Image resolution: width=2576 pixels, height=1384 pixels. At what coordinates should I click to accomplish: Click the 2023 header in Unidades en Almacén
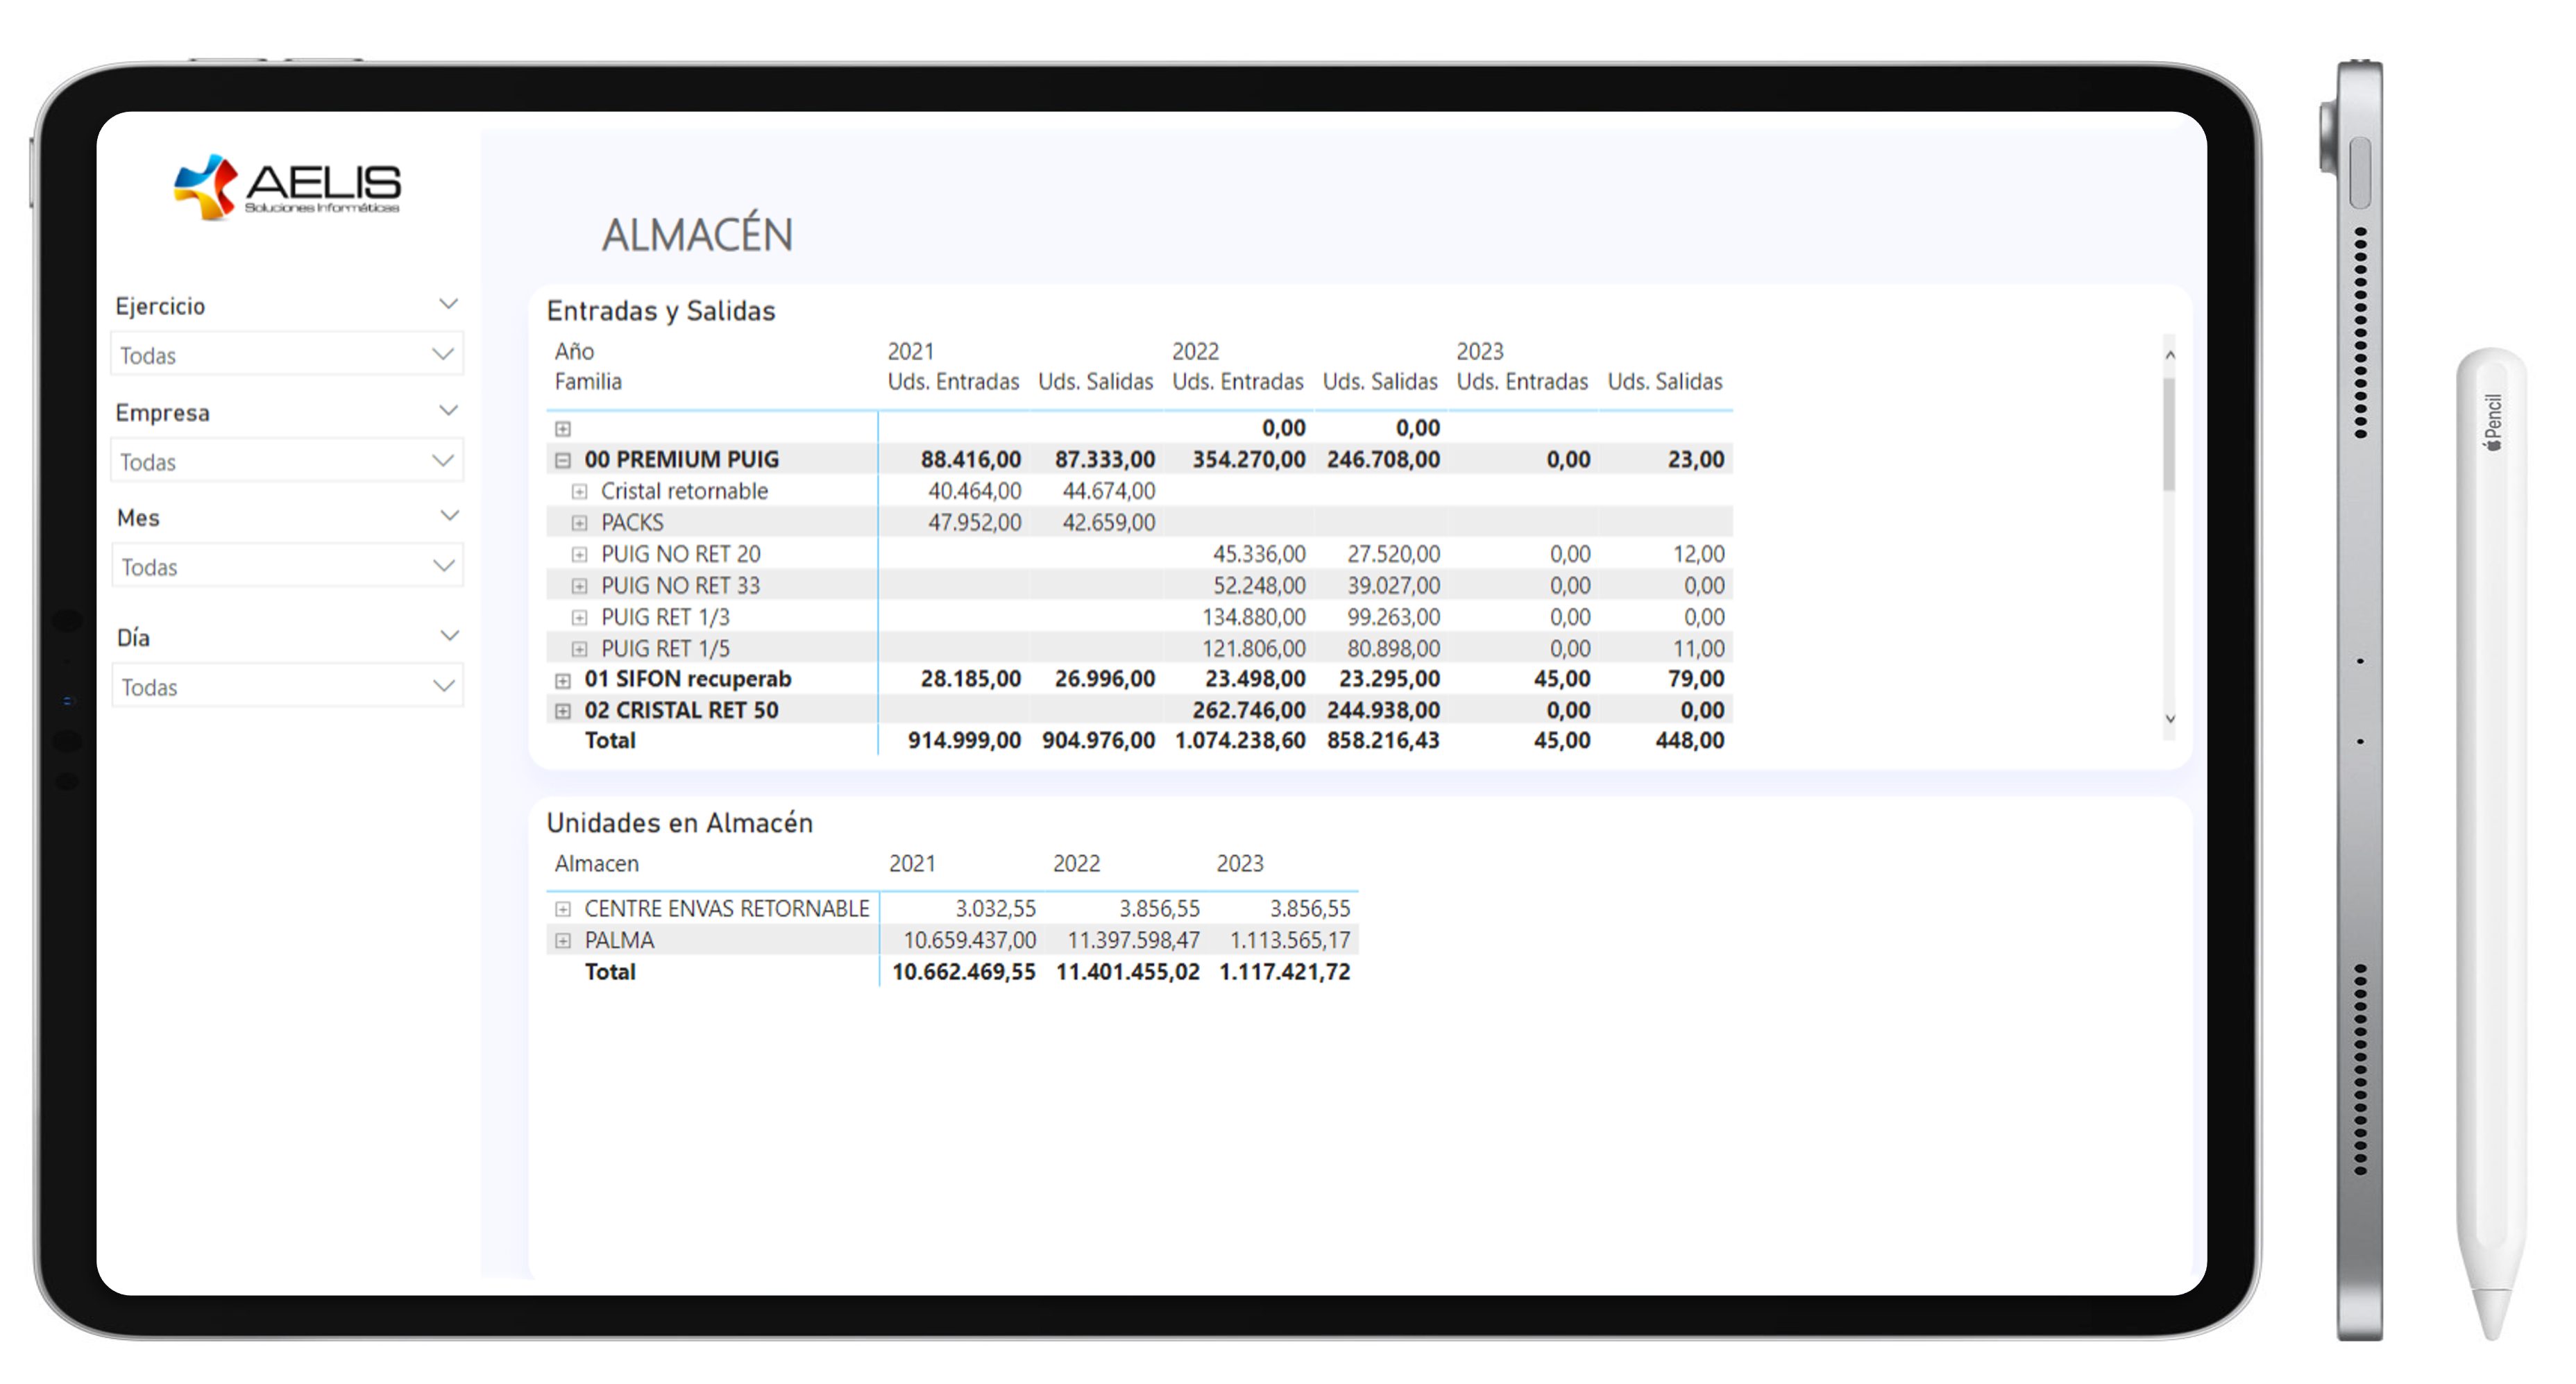click(x=1240, y=864)
